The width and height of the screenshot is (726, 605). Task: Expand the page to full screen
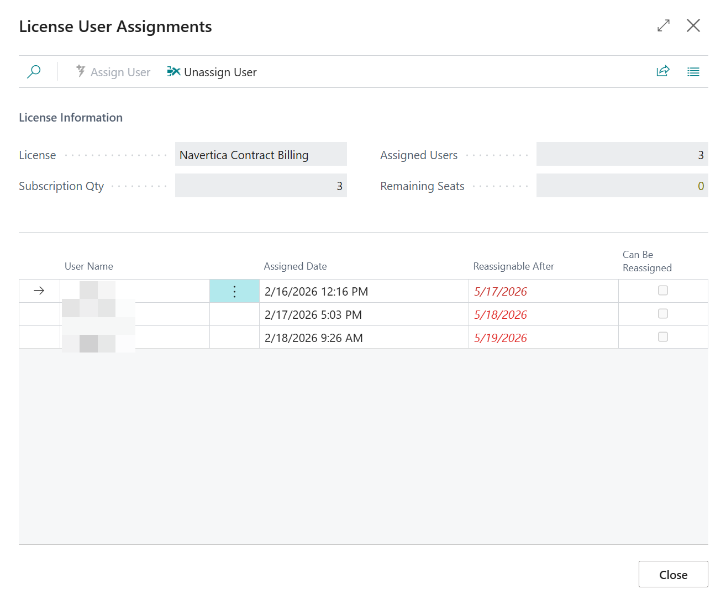pos(662,25)
